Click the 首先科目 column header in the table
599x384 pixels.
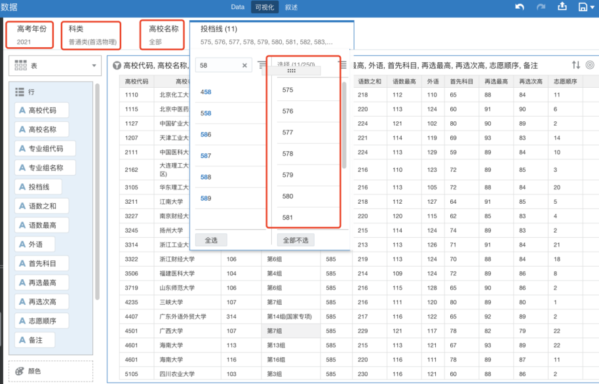point(461,81)
